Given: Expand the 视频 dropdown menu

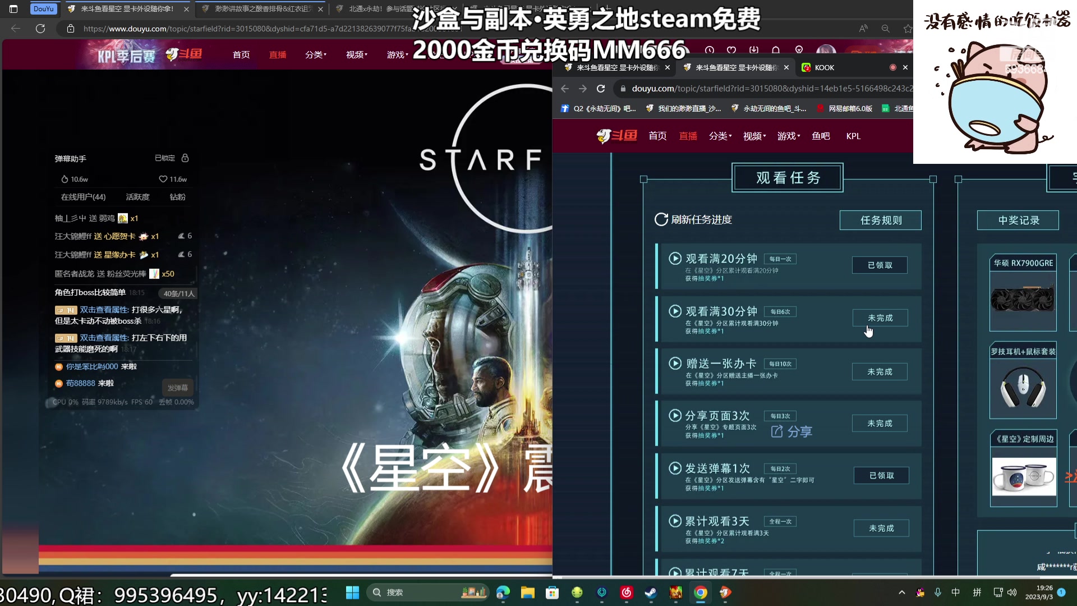Looking at the screenshot, I should (x=752, y=136).
